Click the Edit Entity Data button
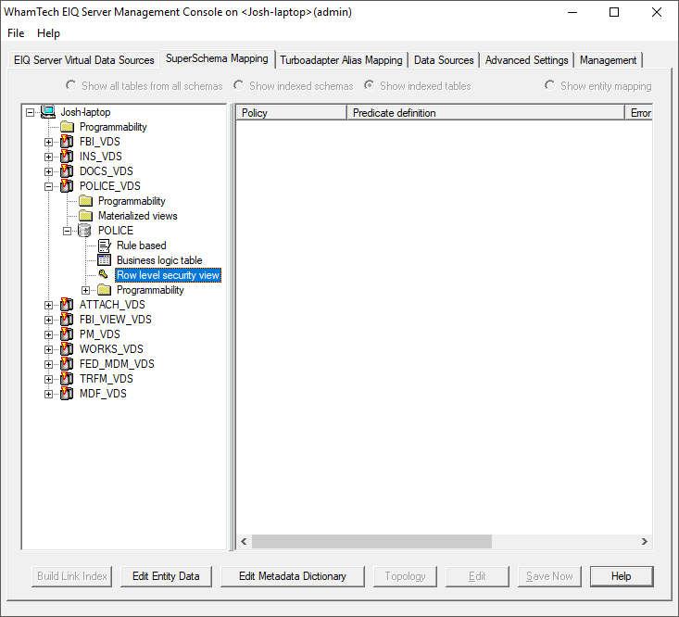 pyautogui.click(x=166, y=576)
